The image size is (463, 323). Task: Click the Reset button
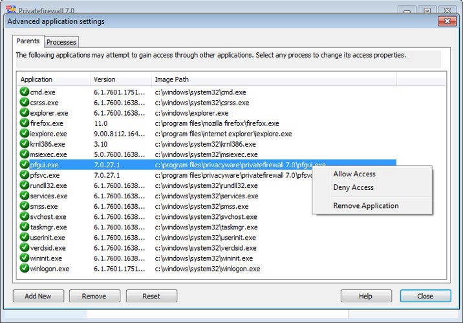tap(151, 296)
